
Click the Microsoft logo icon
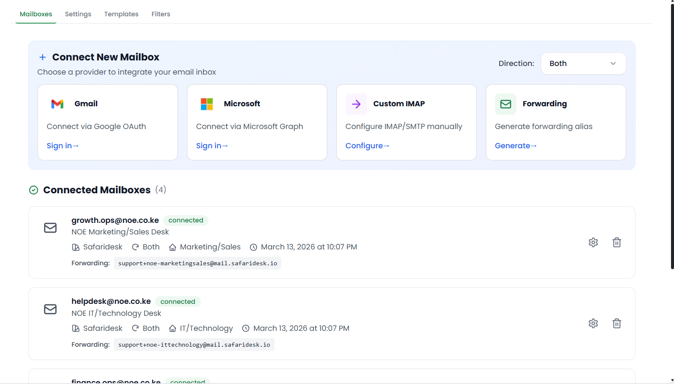[x=207, y=104]
